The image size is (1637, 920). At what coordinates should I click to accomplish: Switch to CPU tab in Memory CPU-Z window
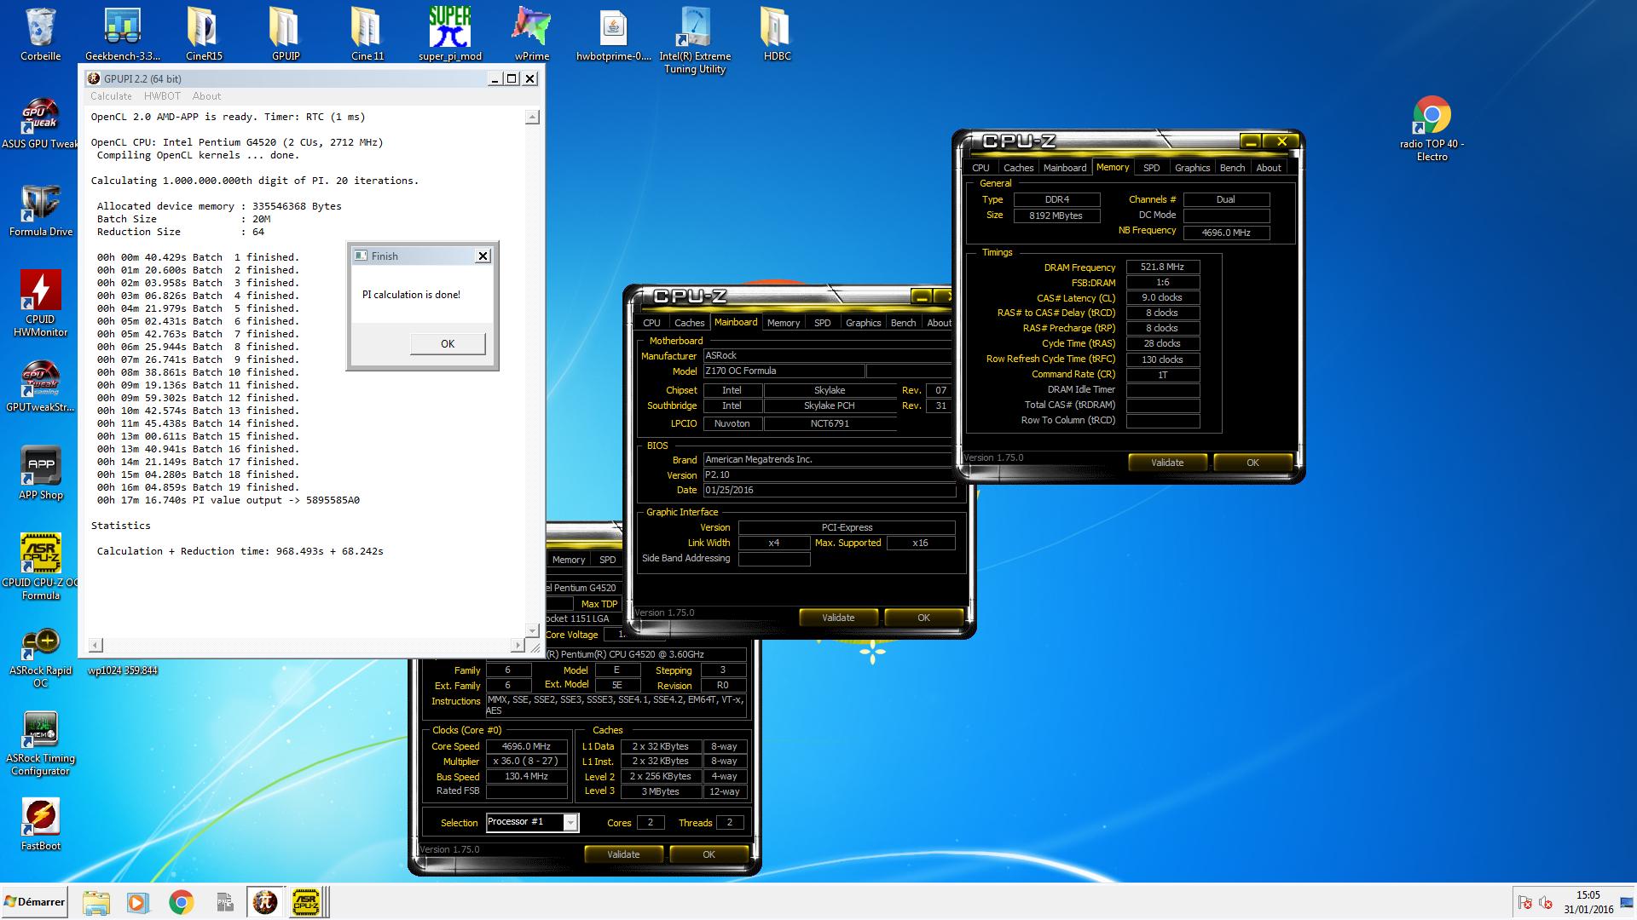pos(980,168)
